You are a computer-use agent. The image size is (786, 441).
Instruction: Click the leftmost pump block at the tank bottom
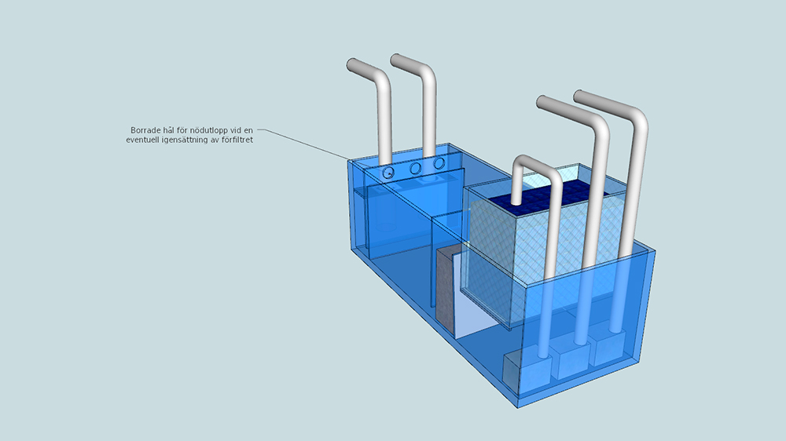pyautogui.click(x=527, y=371)
